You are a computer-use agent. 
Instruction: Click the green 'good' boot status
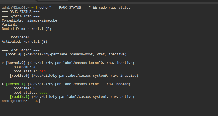(x=43, y=93)
